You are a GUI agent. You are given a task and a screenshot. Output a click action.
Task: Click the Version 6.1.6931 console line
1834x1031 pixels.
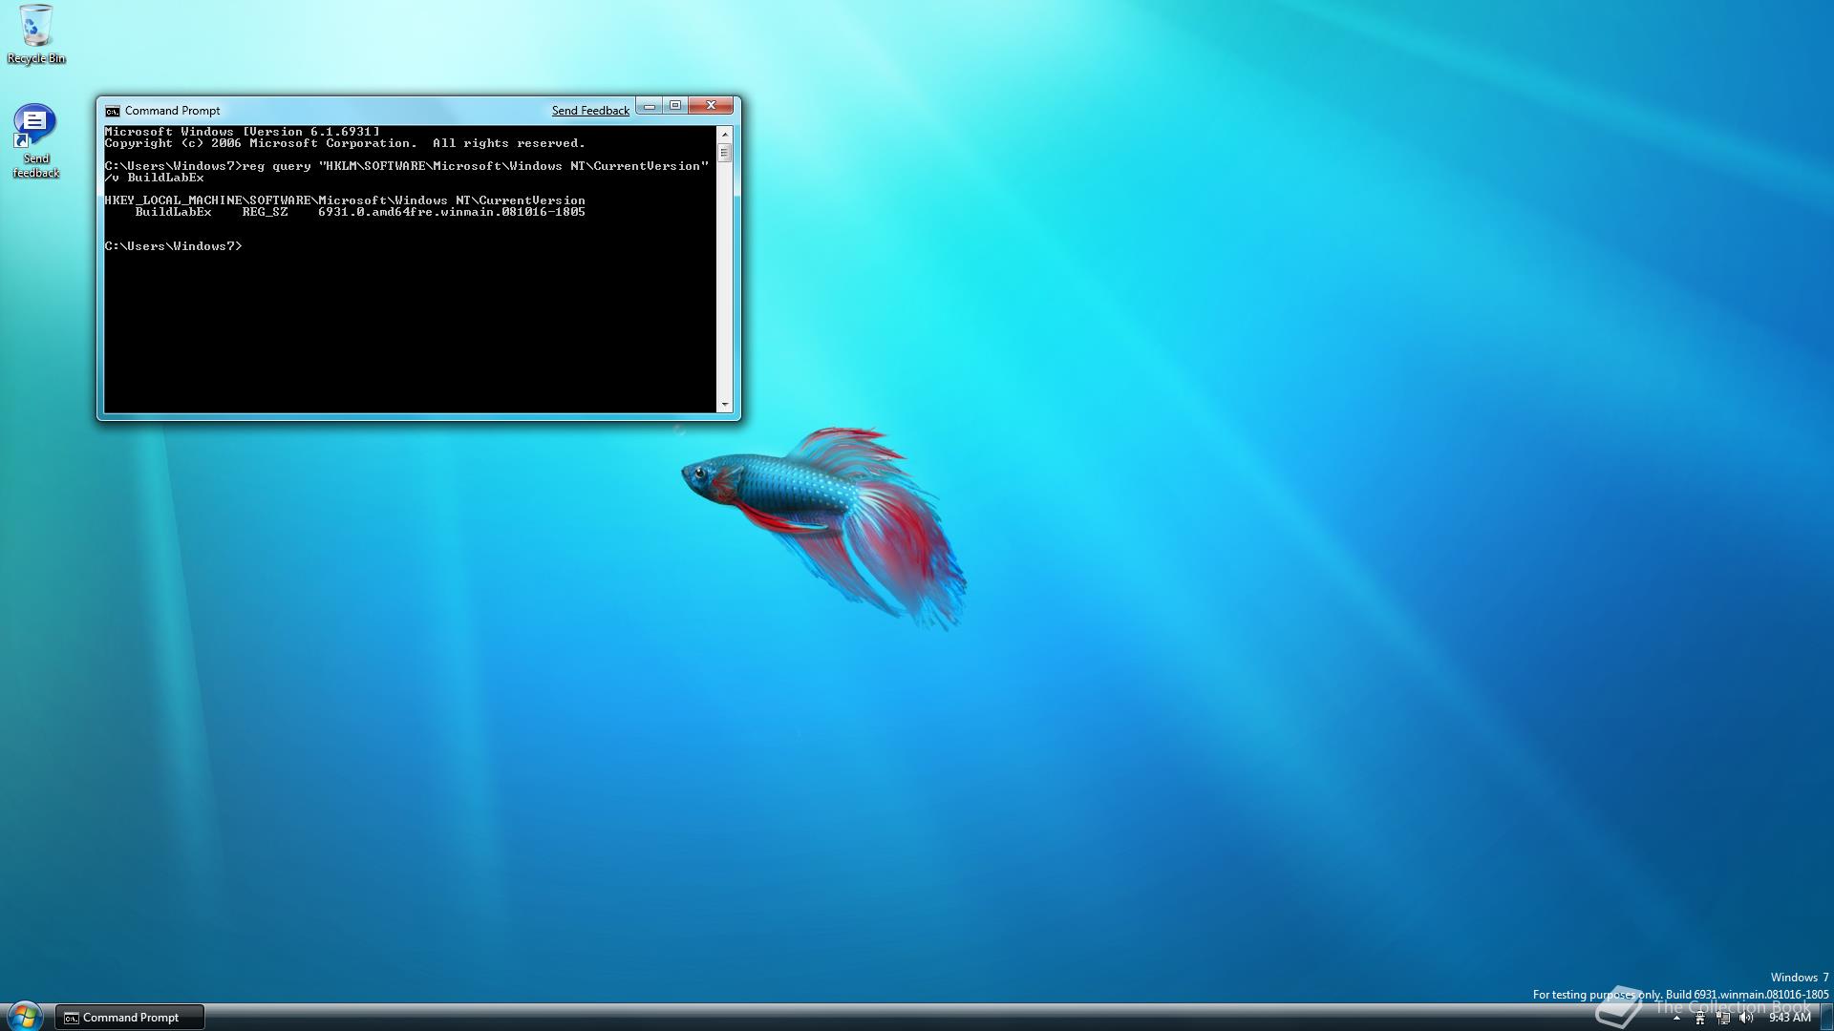(x=242, y=132)
